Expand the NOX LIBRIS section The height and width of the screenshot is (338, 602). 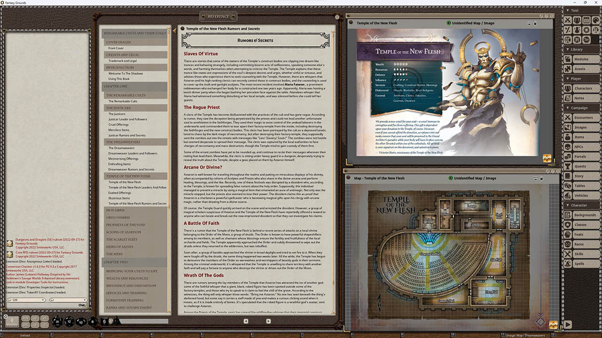coord(115,210)
